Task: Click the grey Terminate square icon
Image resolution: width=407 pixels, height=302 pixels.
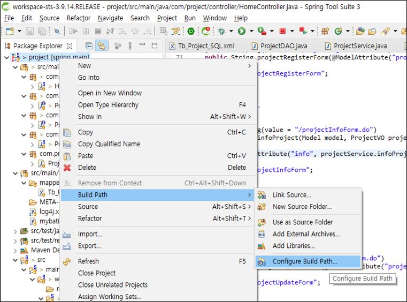Action: 98,31
